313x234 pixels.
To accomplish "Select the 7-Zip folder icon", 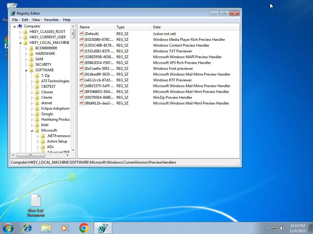I will [x=37, y=76].
